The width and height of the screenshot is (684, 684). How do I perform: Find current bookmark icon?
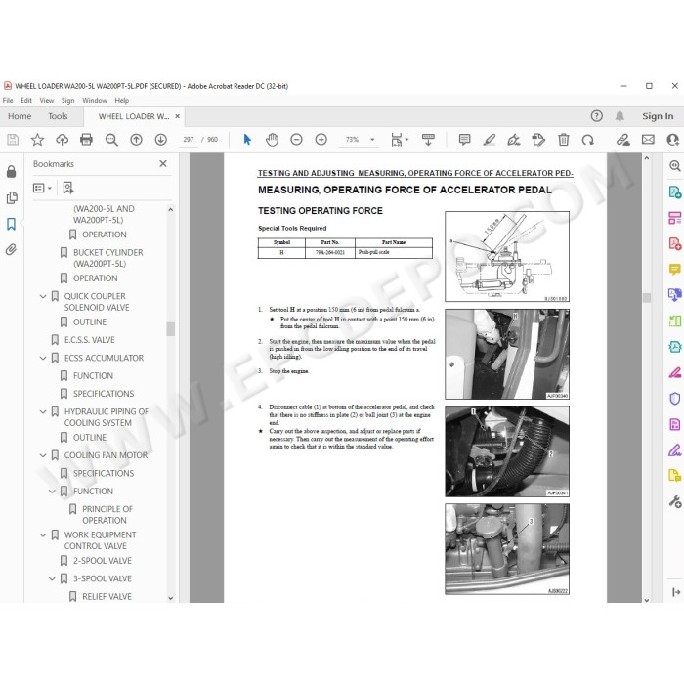(68, 188)
